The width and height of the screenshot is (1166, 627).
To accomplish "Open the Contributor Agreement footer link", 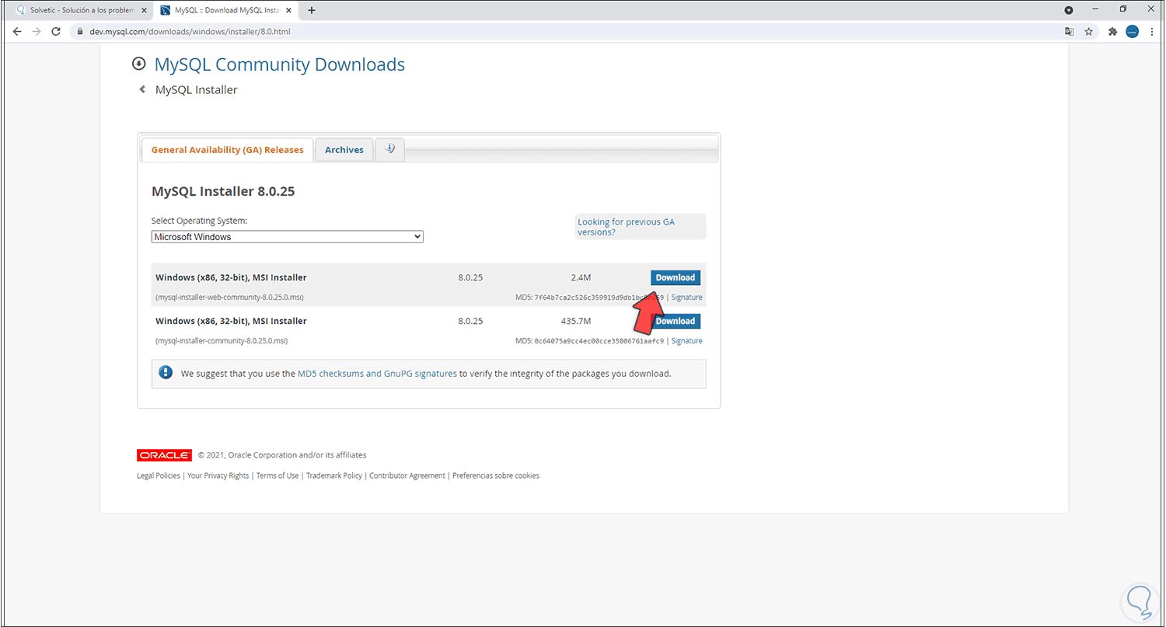I will 407,475.
